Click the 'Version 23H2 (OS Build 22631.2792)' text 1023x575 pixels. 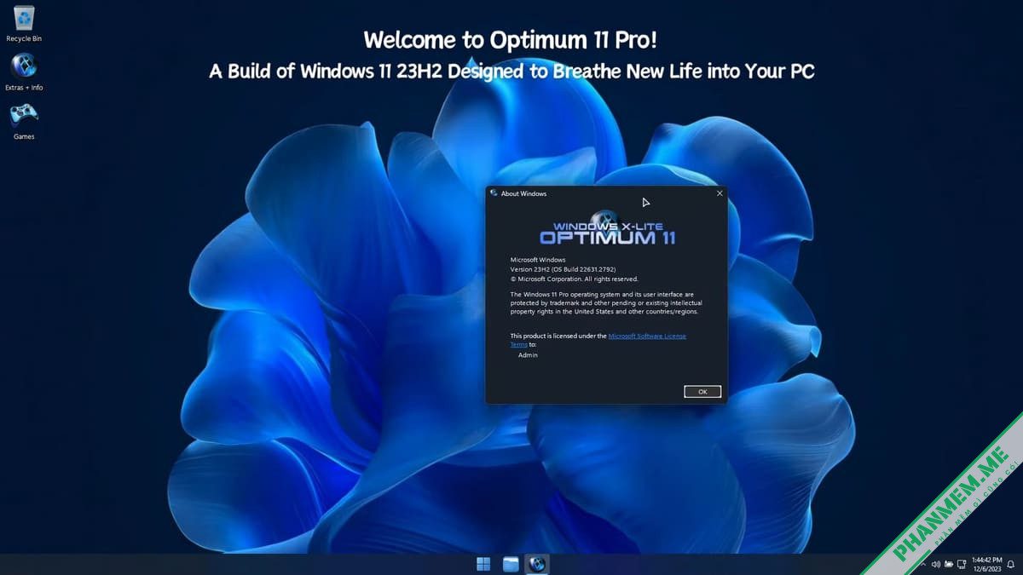coord(563,269)
